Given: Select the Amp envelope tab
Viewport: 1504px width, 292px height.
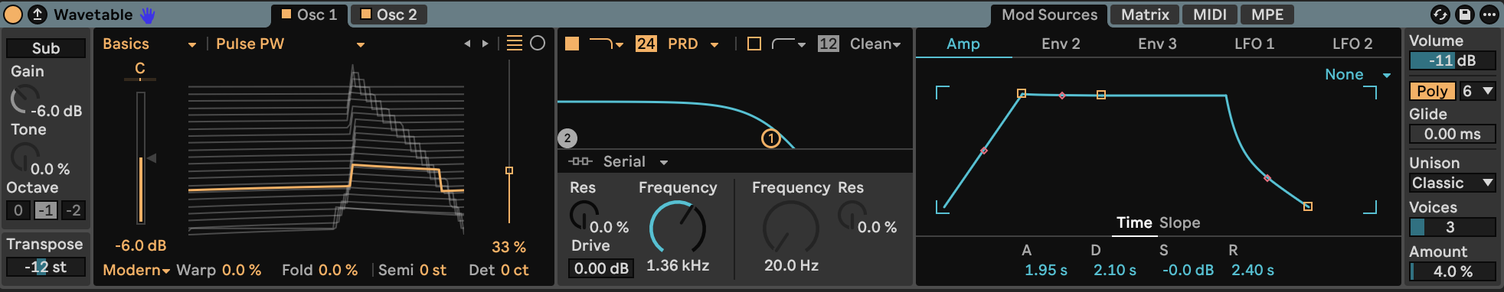Looking at the screenshot, I should click(x=963, y=44).
